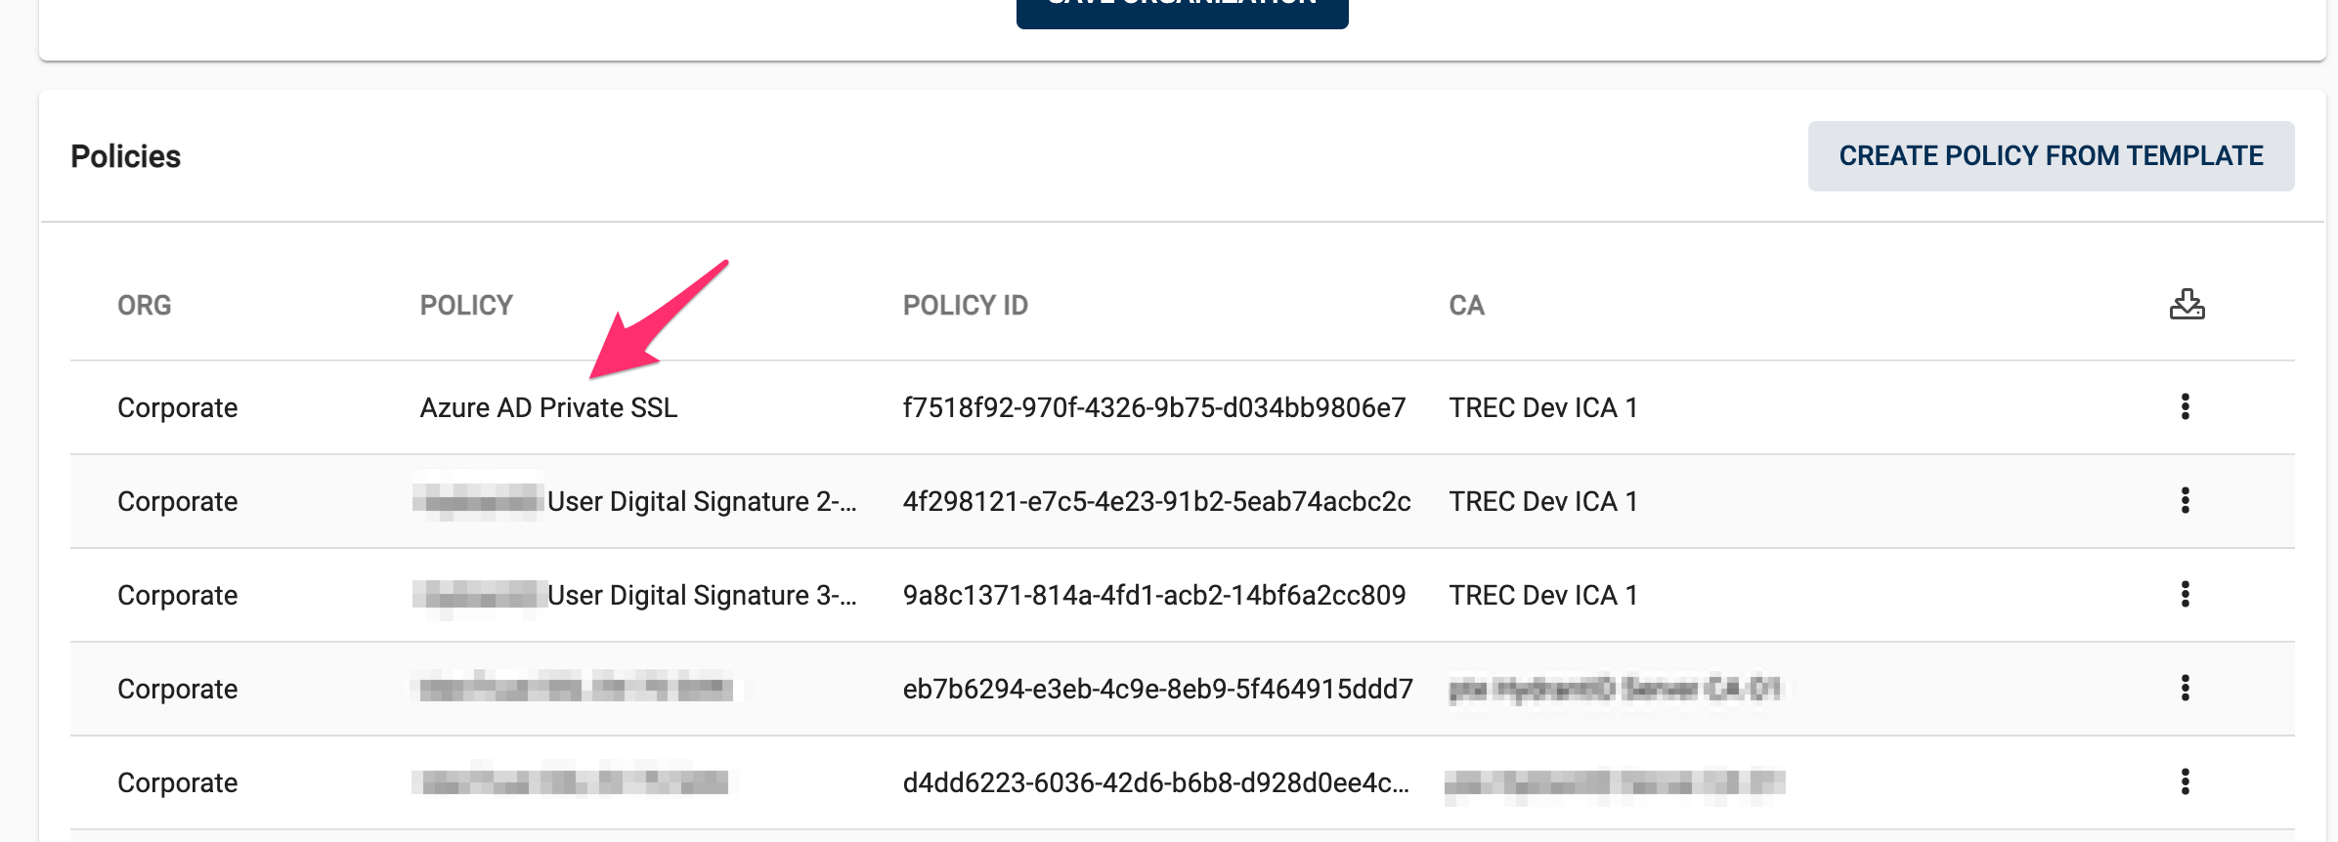Open kebab menu for User Digital Signature 2 policy
This screenshot has width=2338, height=842.
[x=2186, y=500]
